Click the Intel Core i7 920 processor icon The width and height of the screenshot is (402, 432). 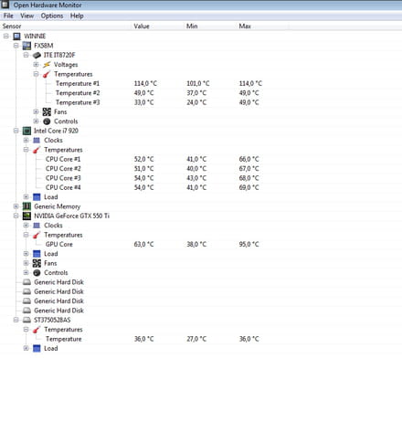click(26, 131)
